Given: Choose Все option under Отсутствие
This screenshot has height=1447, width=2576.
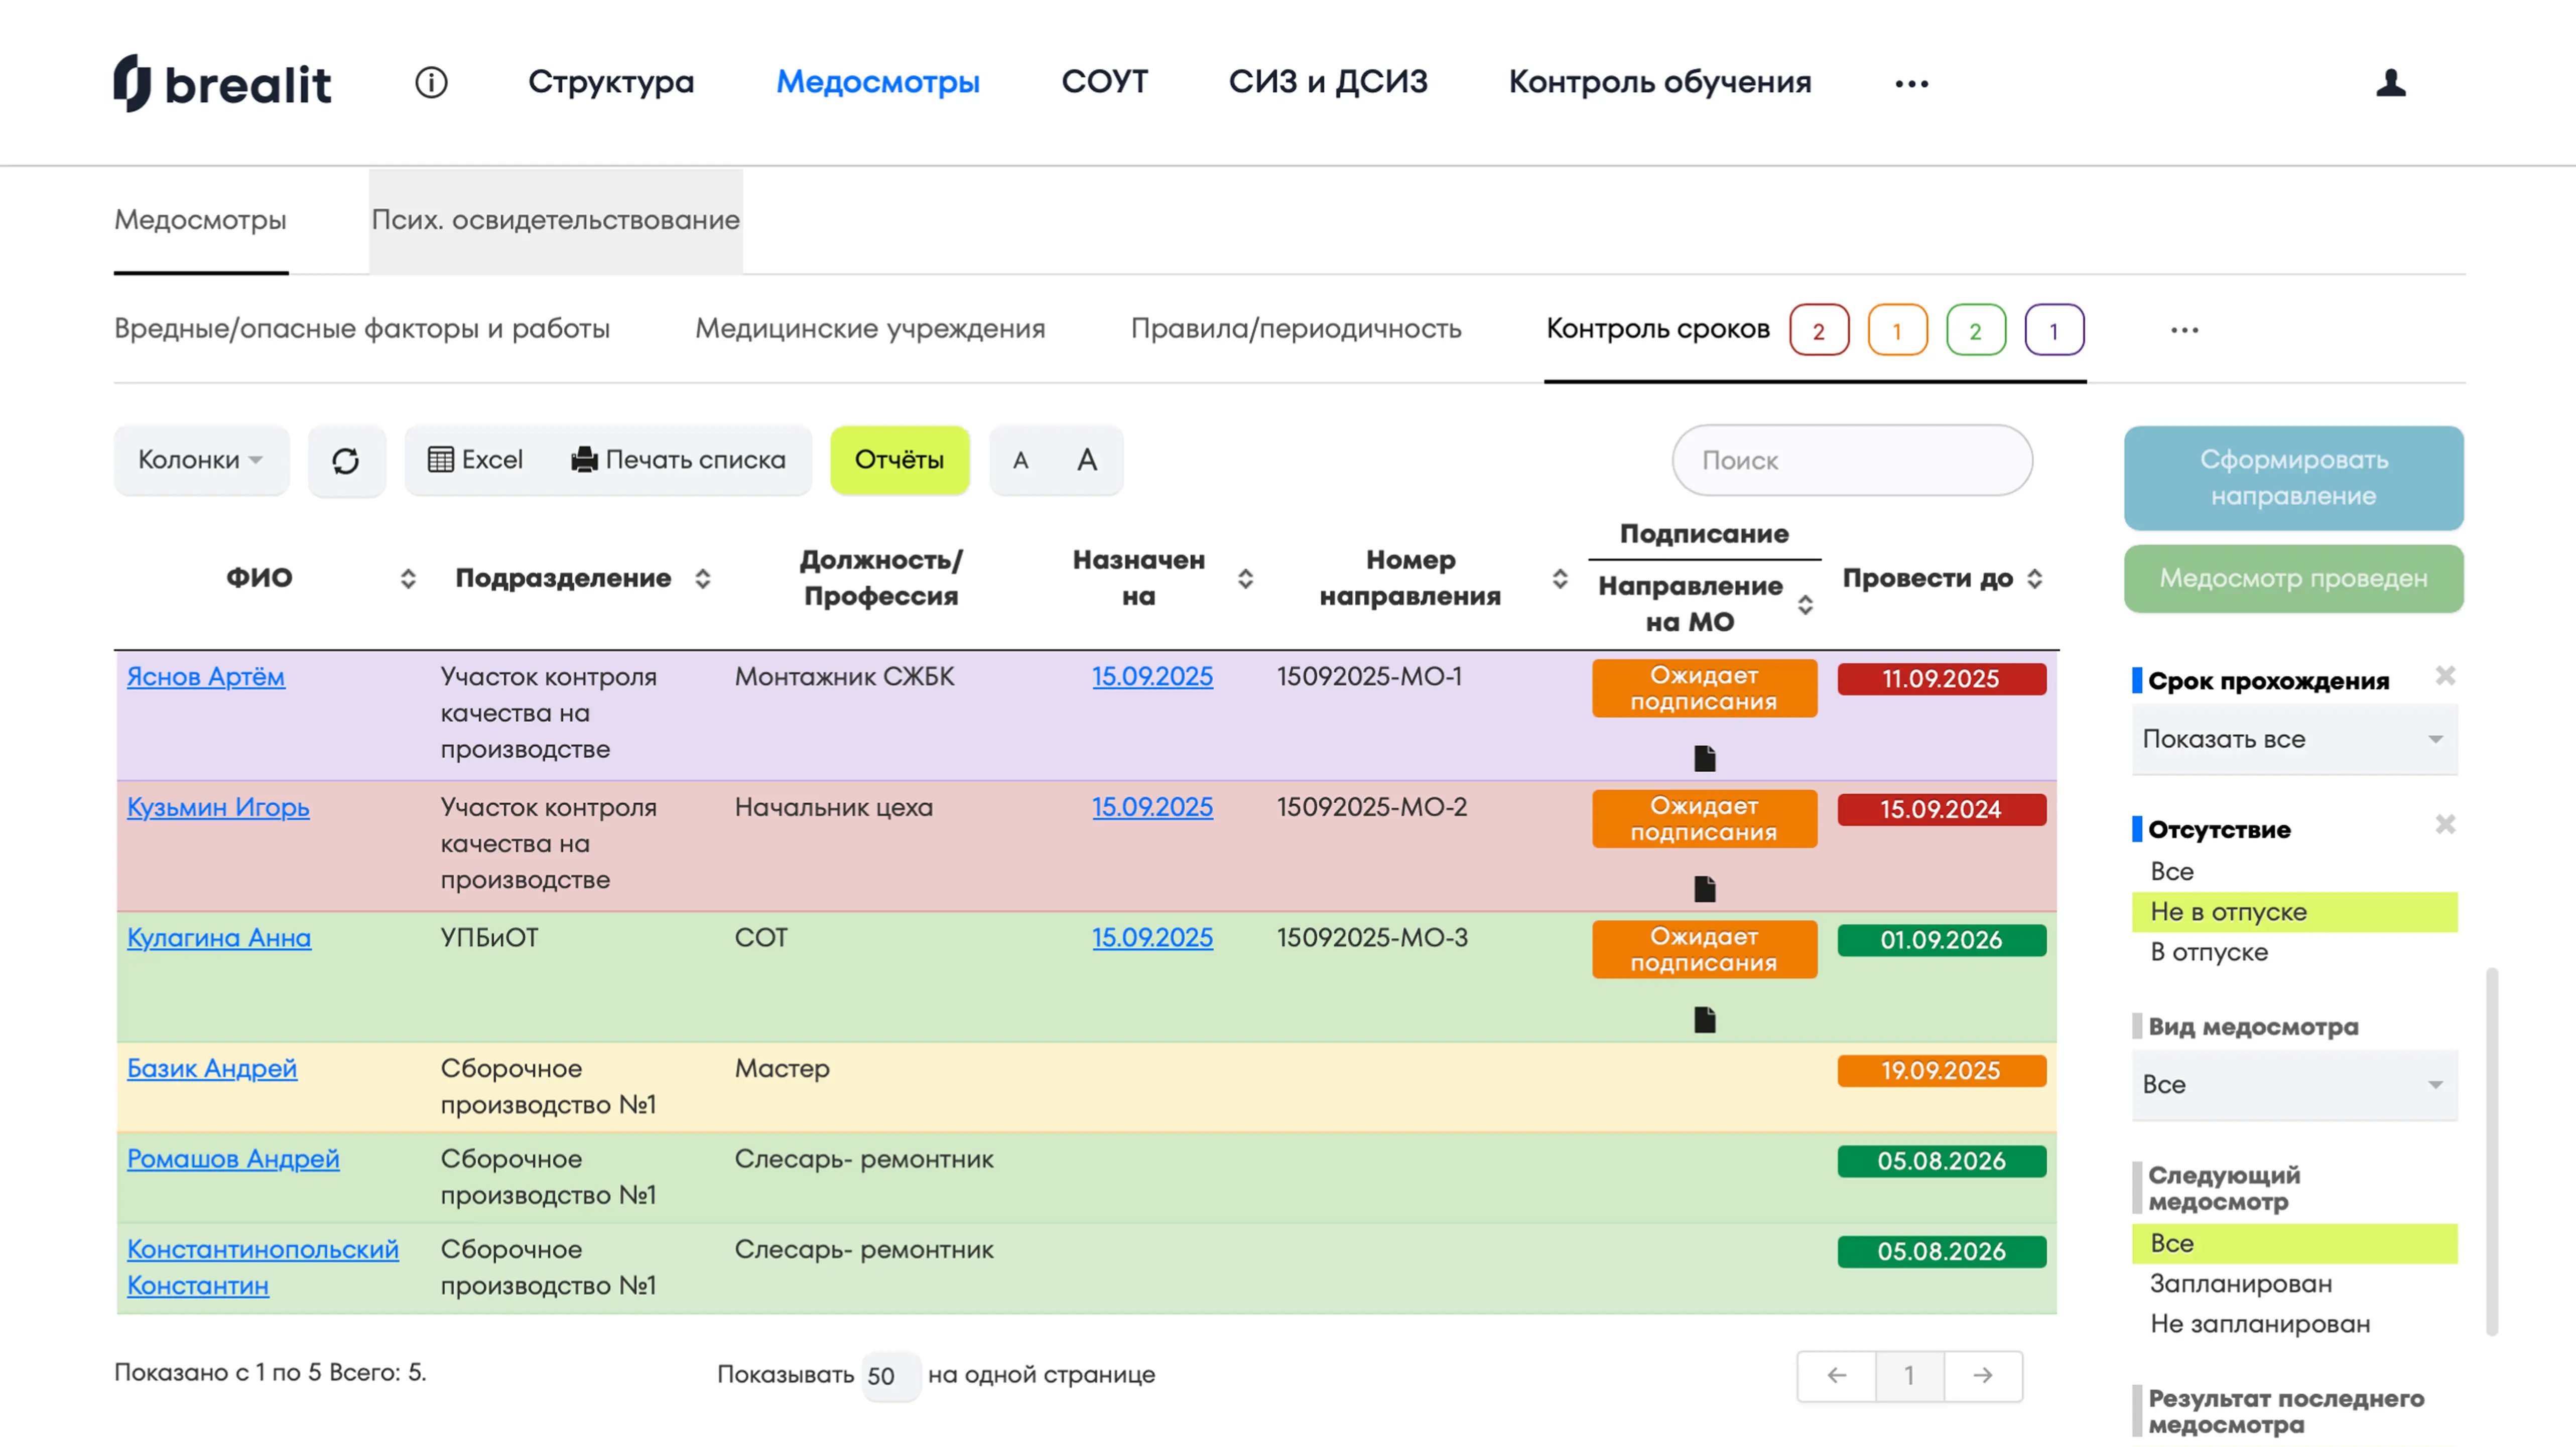Looking at the screenshot, I should click(2172, 872).
